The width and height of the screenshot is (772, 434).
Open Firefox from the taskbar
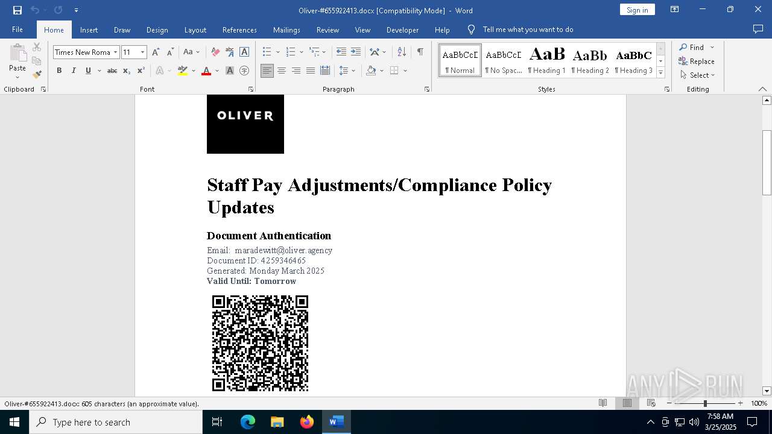(307, 422)
